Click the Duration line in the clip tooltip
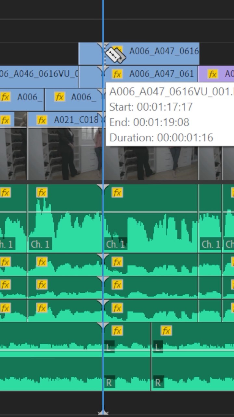Image resolution: width=234 pixels, height=417 pixels. coord(161,137)
